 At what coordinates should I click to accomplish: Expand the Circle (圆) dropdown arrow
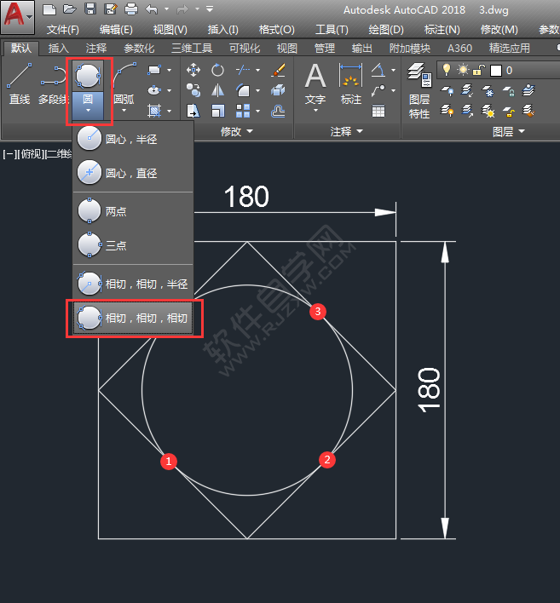pyautogui.click(x=88, y=111)
